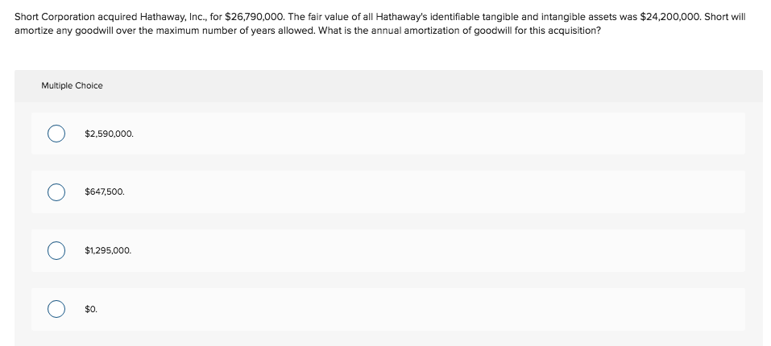Click the $0. answer label text
Viewport: 771px width, 346px height.
point(91,309)
